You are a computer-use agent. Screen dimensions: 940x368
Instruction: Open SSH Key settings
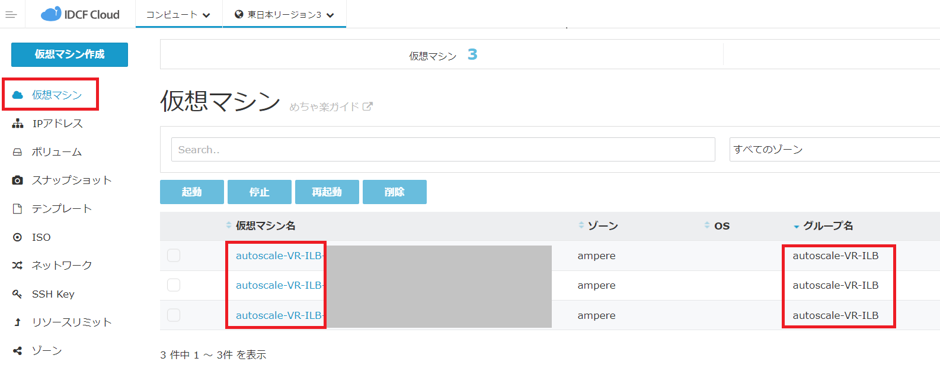coord(53,294)
